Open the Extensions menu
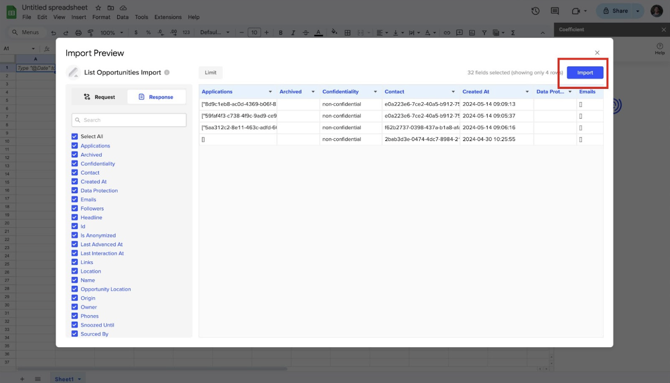This screenshot has height=383, width=670. [168, 17]
